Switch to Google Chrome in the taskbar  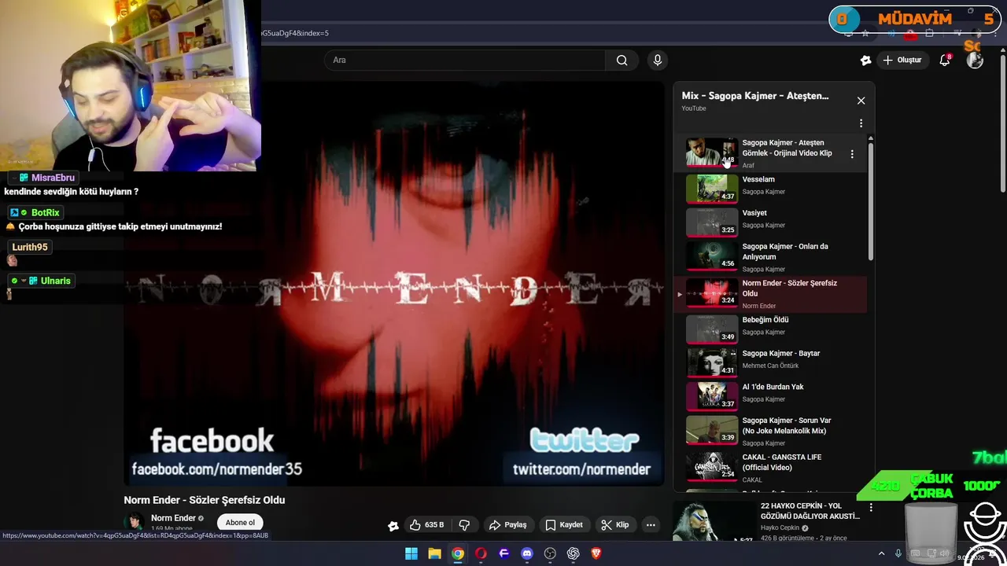pos(458,553)
